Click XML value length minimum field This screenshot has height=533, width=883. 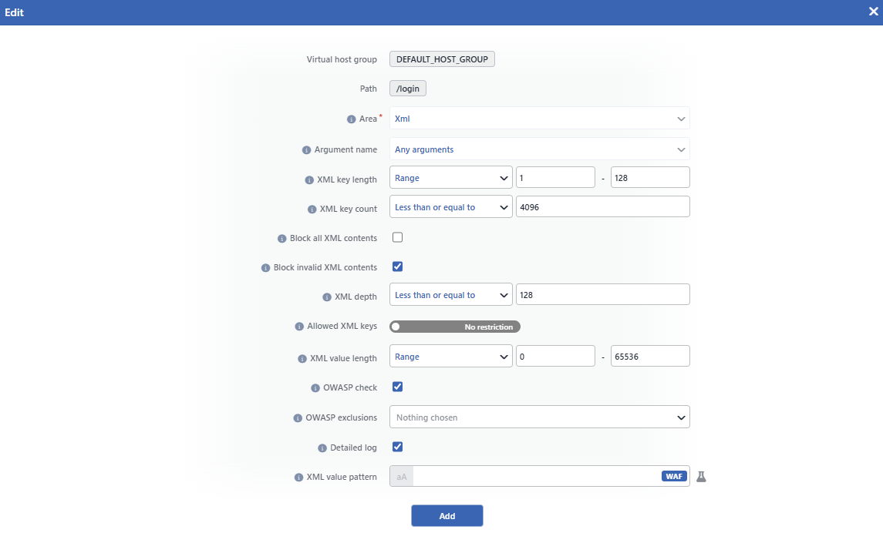[x=555, y=356]
